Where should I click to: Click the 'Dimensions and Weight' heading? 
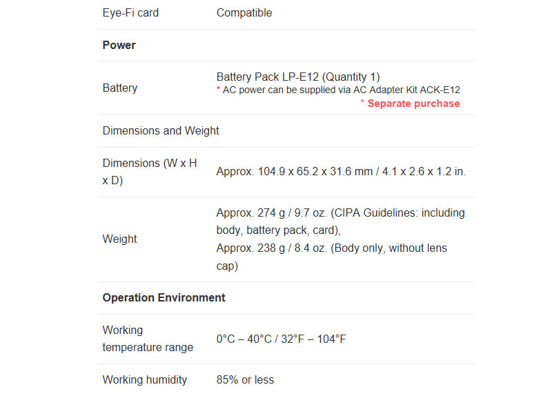[161, 131]
